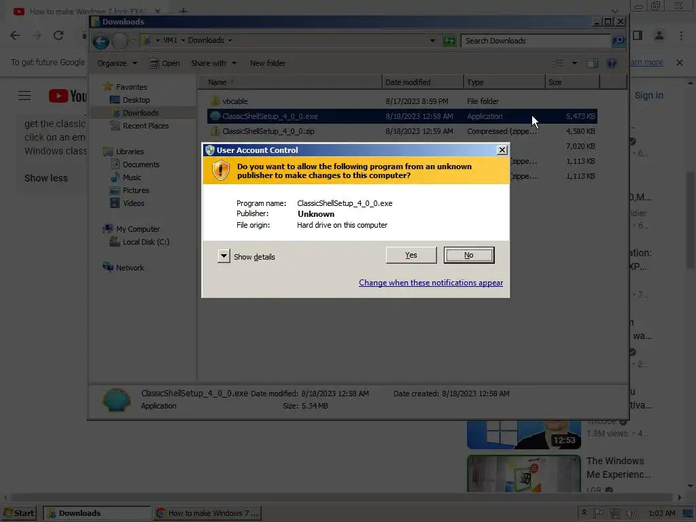
Task: Click the search magnifier icon in Explorer
Action: point(618,41)
